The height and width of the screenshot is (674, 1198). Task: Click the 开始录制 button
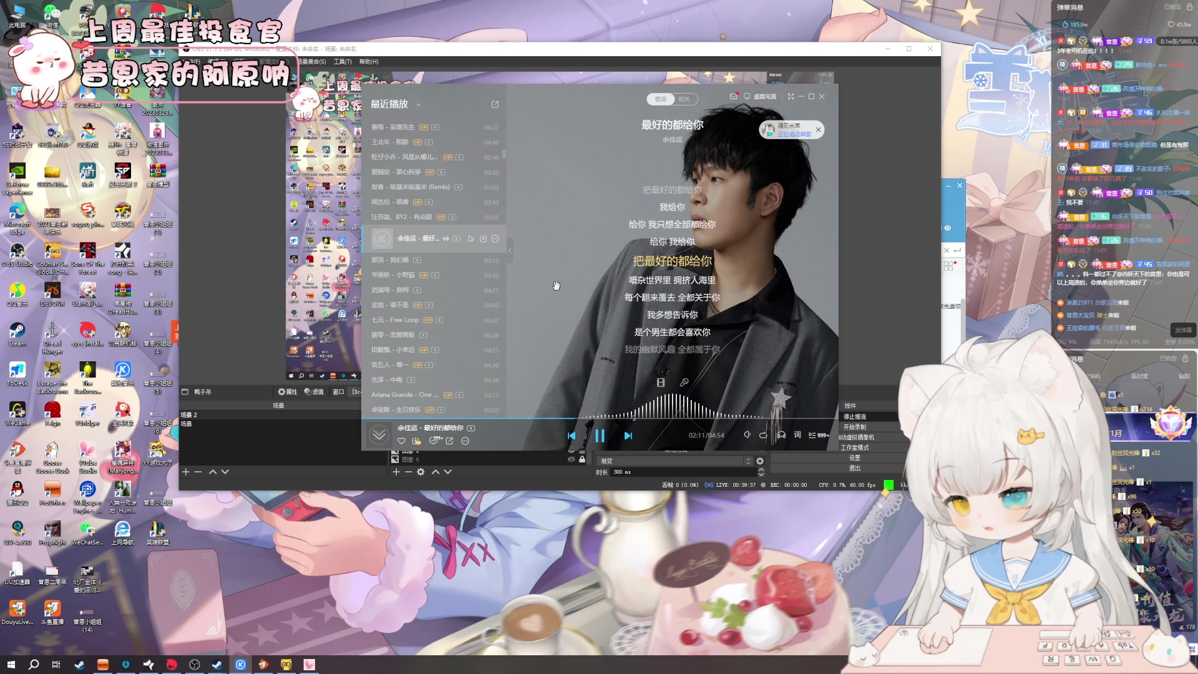855,427
